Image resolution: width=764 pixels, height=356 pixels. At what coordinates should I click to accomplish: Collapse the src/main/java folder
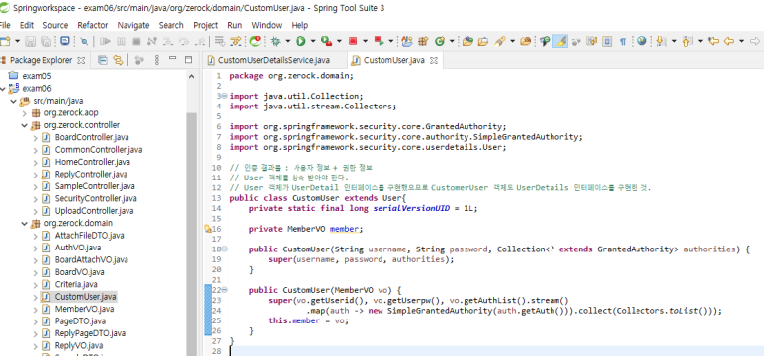pyautogui.click(x=13, y=102)
